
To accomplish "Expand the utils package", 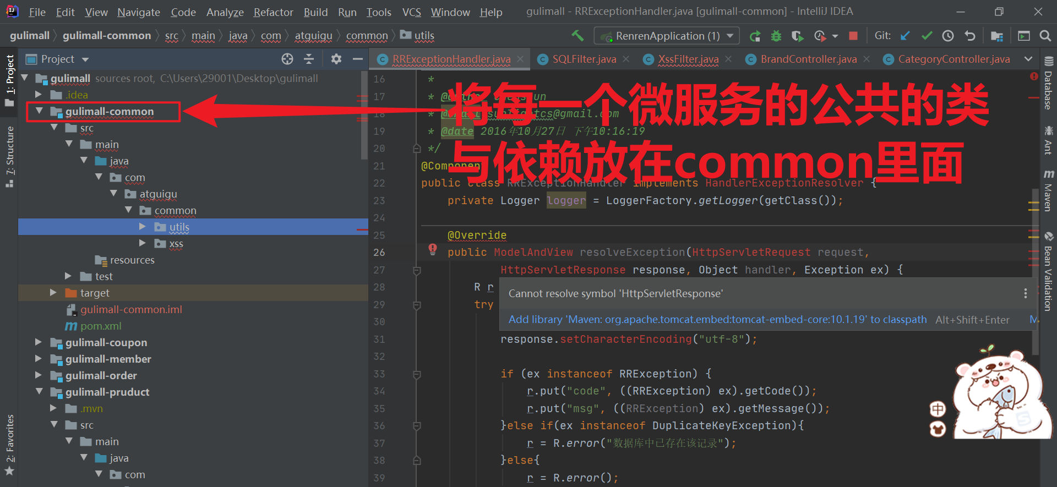I will point(143,227).
